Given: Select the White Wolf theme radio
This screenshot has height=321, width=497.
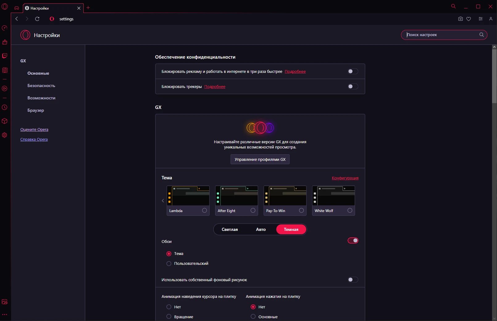Looking at the screenshot, I should click(x=350, y=211).
